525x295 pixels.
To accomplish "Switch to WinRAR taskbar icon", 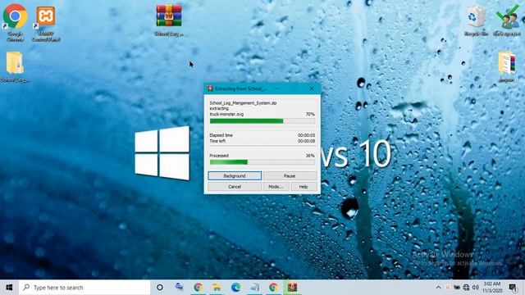I will (292, 288).
